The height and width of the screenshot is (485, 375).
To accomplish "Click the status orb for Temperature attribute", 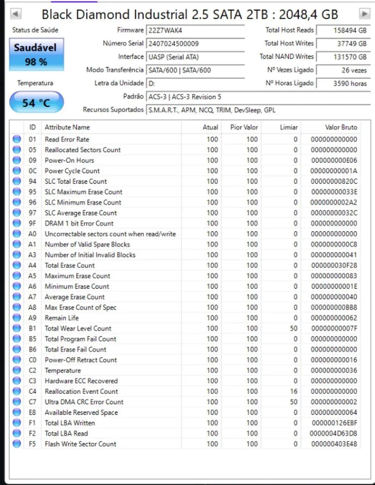I will tap(17, 370).
